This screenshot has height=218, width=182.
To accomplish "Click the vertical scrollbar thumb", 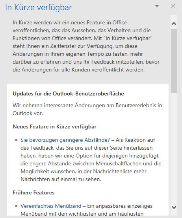I will click(174, 61).
